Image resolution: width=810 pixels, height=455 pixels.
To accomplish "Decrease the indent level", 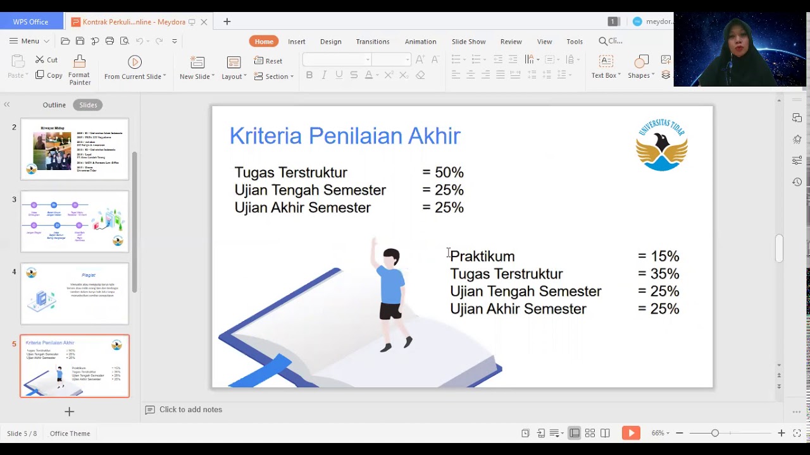I will click(498, 59).
